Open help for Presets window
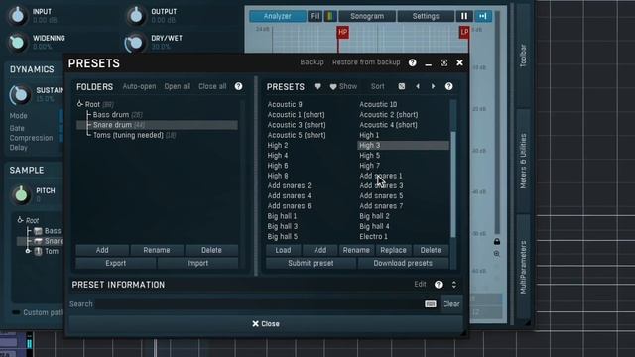 413,62
